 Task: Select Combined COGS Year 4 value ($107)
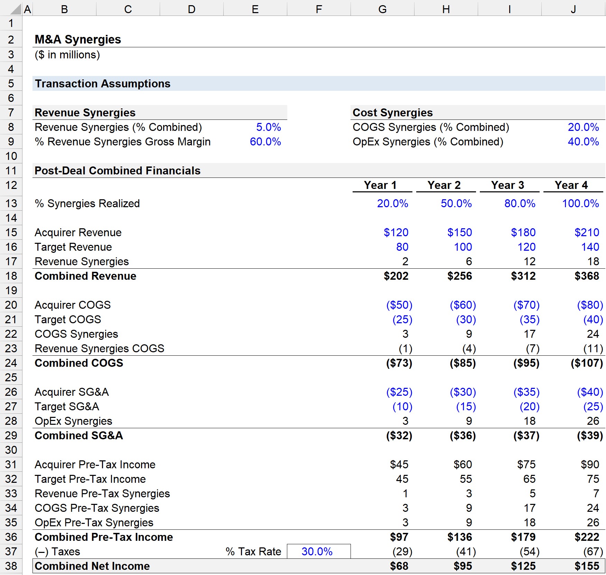tap(587, 363)
